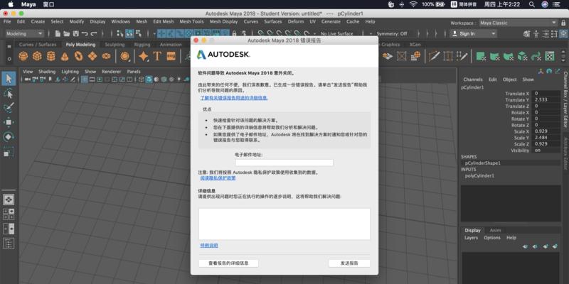Open the 样例说明 link
The width and height of the screenshot is (569, 284).
pyautogui.click(x=209, y=246)
